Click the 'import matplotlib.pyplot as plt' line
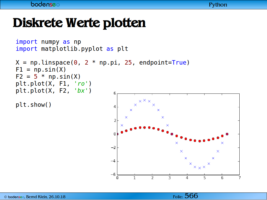The width and height of the screenshot is (267, 200). 72,49
